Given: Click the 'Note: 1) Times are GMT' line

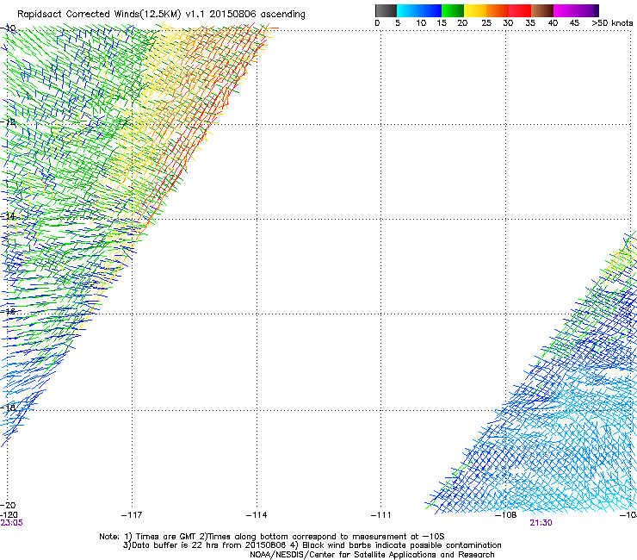Looking at the screenshot, I should [272, 537].
